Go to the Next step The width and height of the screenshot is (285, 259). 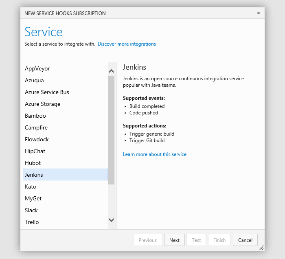pyautogui.click(x=174, y=240)
